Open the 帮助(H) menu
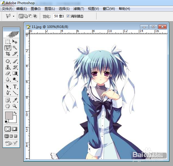173x166 pixels. pyautogui.click(x=124, y=9)
